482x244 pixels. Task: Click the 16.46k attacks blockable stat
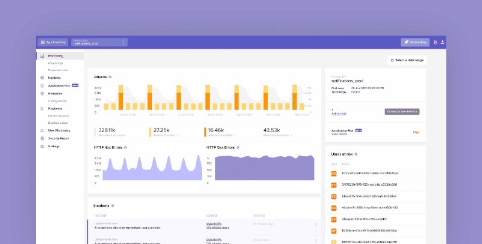click(x=220, y=132)
